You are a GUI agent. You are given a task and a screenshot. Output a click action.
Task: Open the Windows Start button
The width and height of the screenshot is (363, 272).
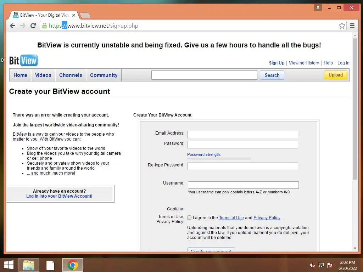coord(9,265)
